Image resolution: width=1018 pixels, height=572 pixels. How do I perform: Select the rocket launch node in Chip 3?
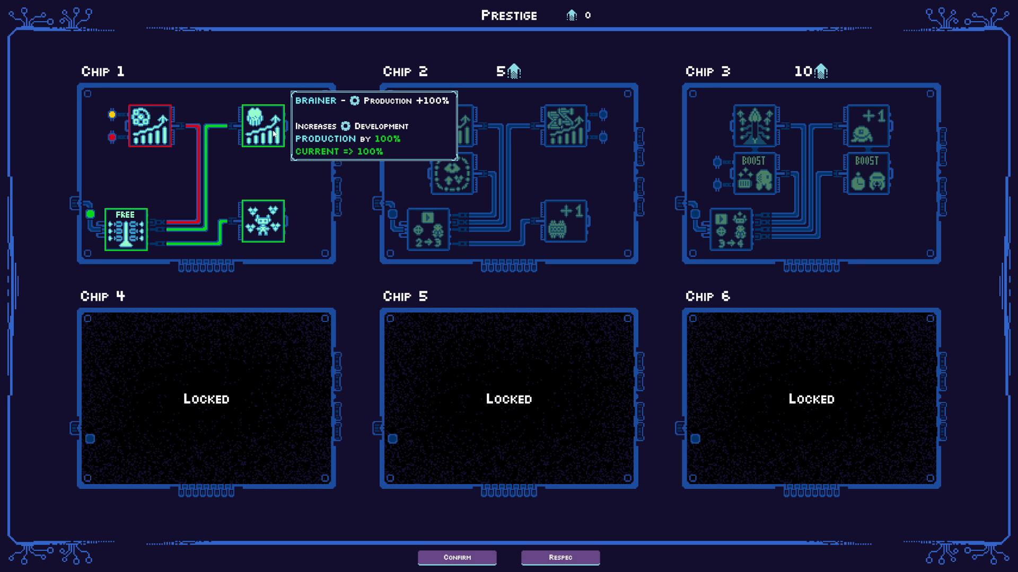pyautogui.click(x=755, y=126)
